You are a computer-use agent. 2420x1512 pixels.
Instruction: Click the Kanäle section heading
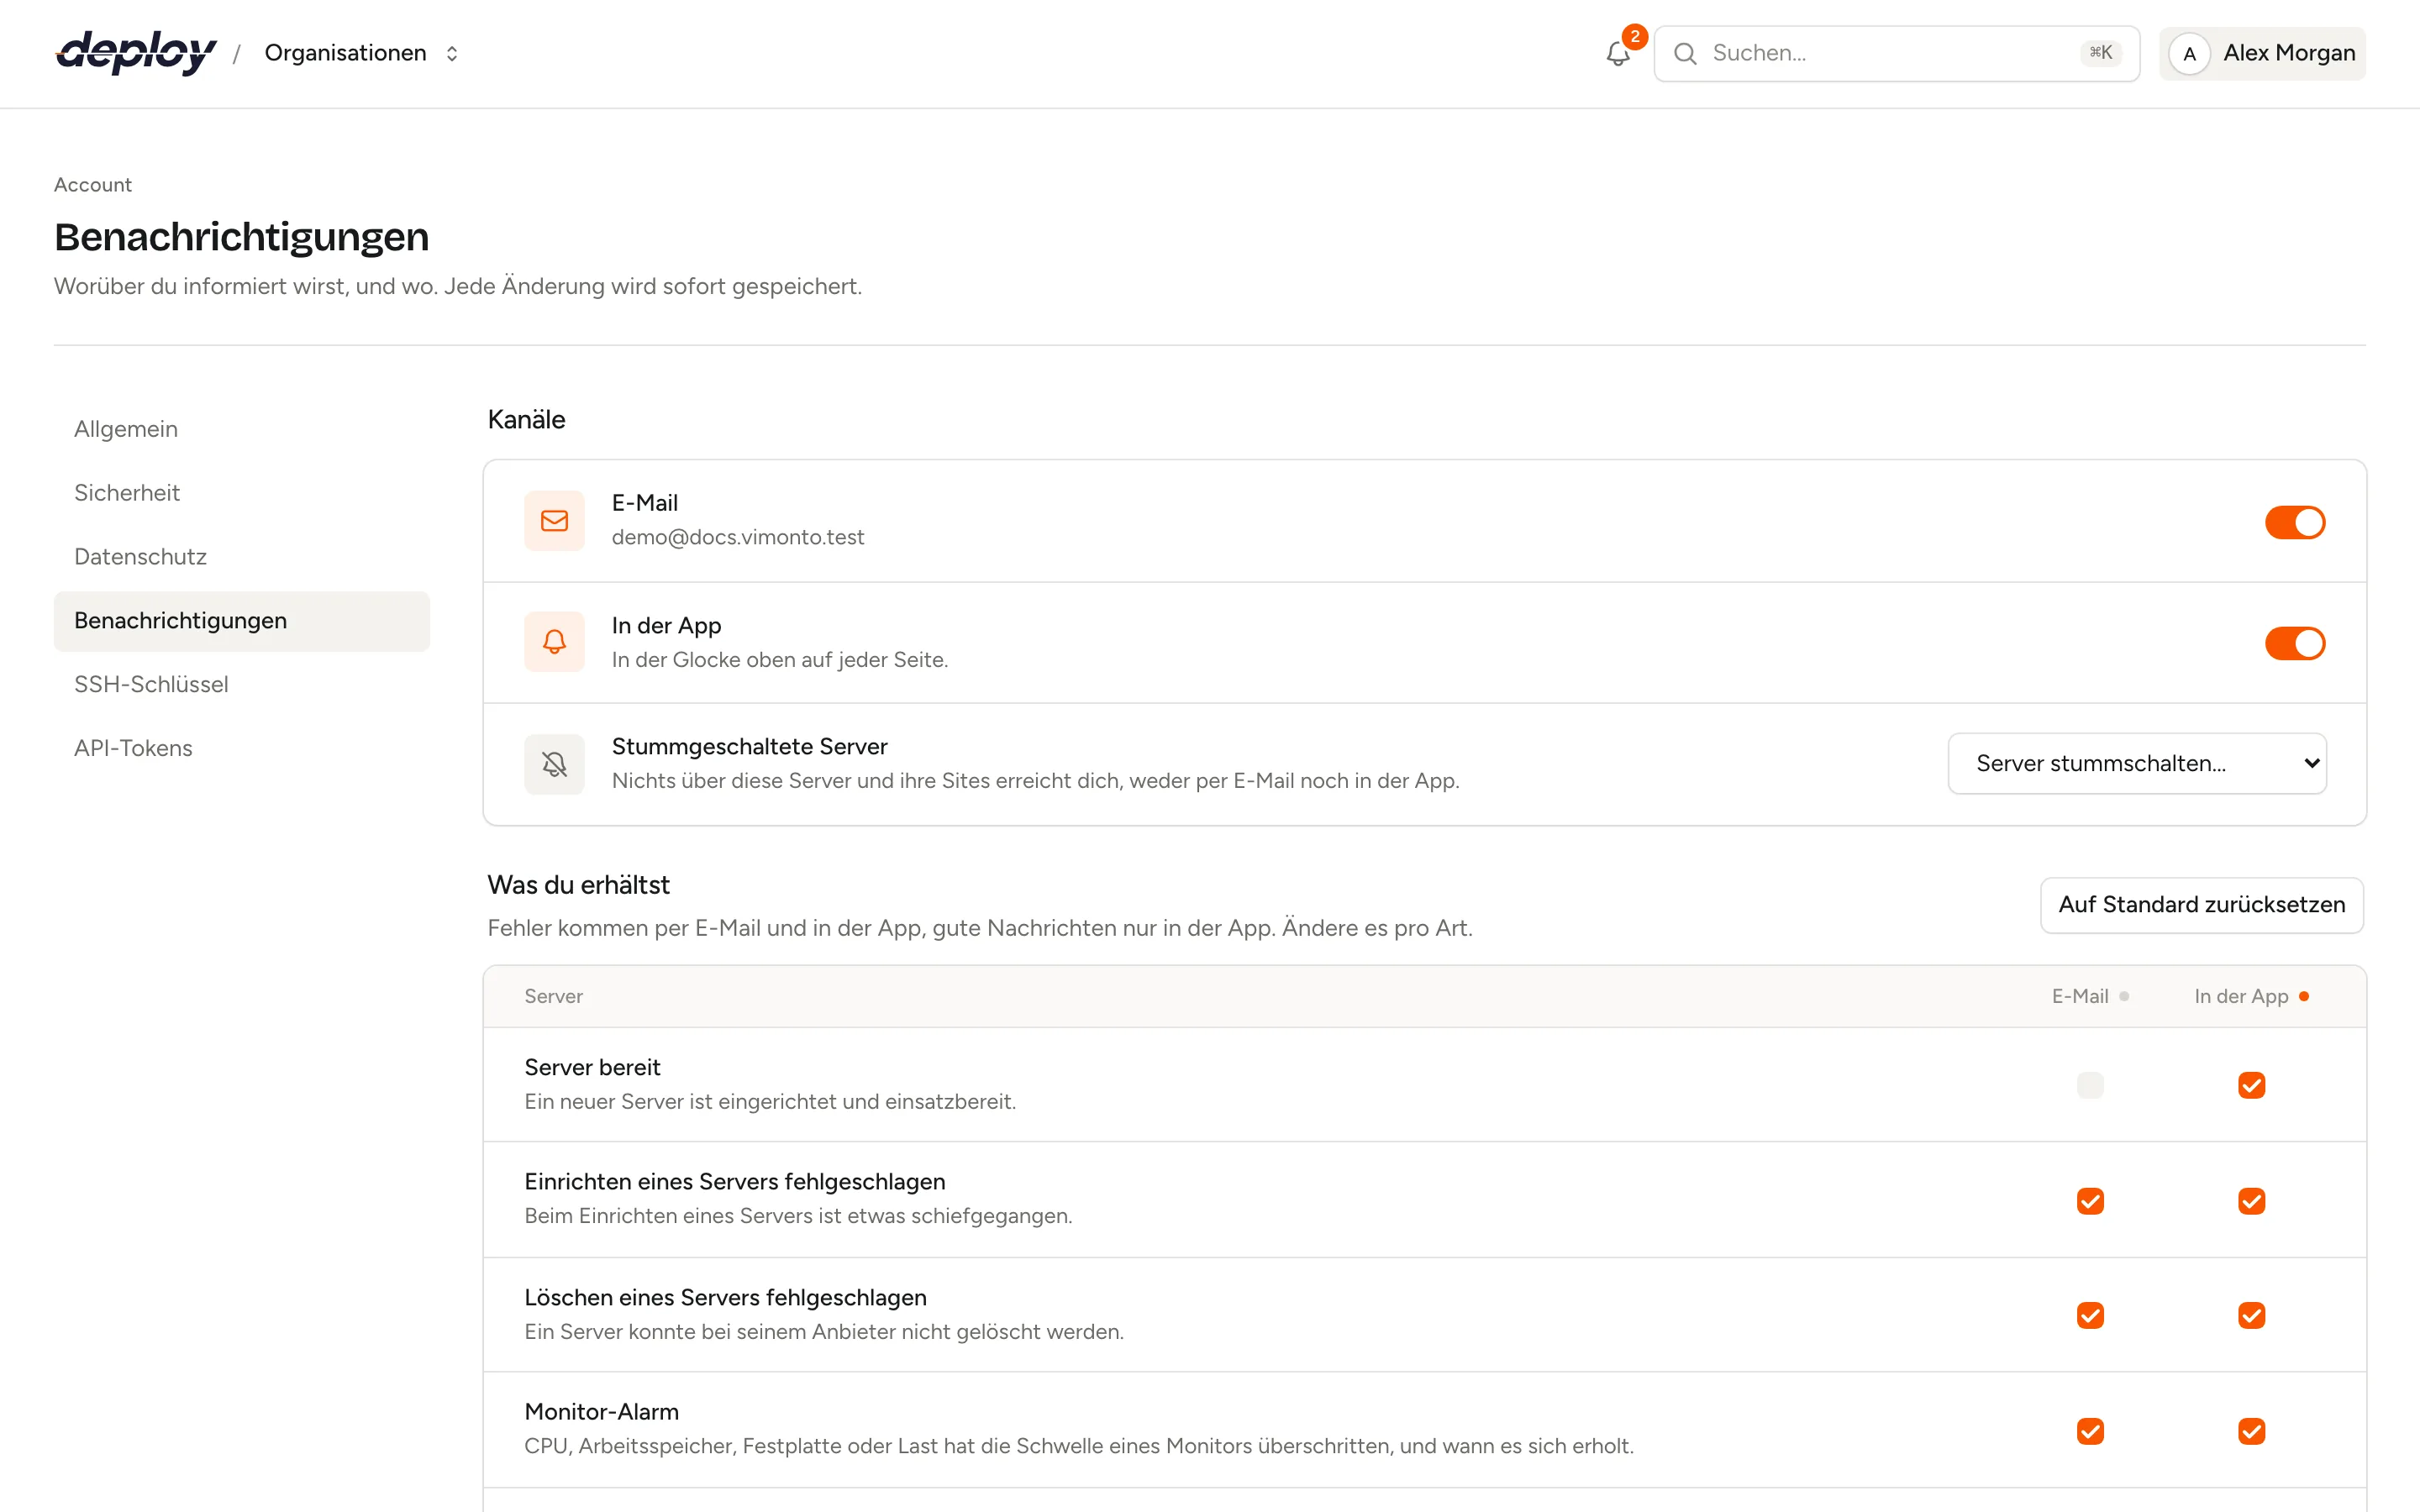click(x=526, y=420)
